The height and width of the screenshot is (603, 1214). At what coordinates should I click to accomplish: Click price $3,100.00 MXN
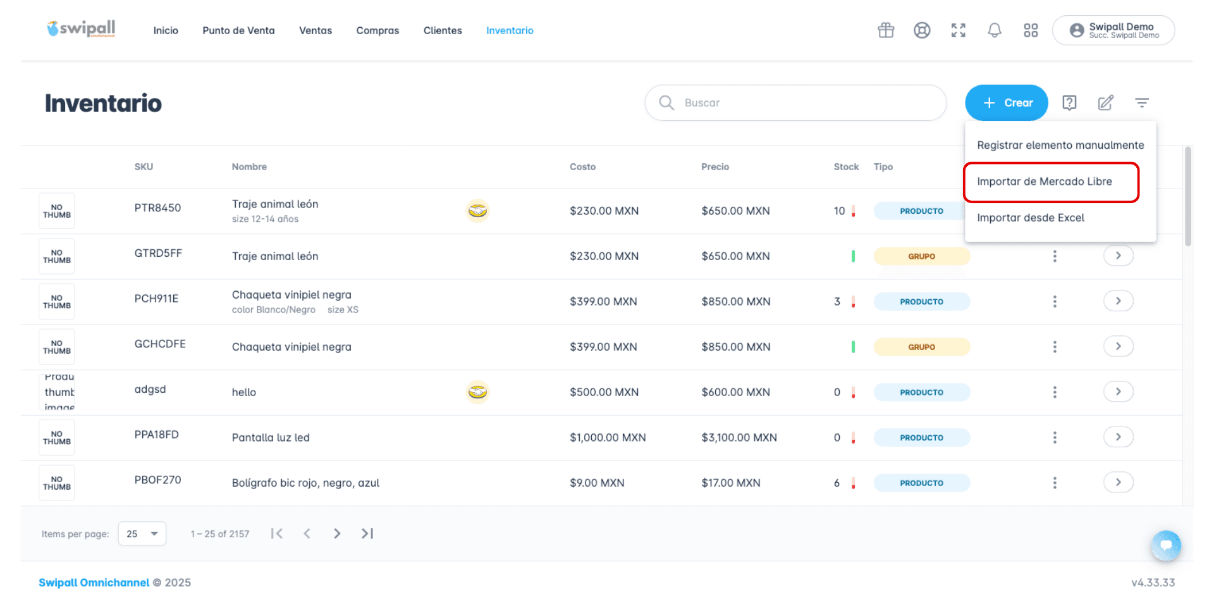point(739,438)
